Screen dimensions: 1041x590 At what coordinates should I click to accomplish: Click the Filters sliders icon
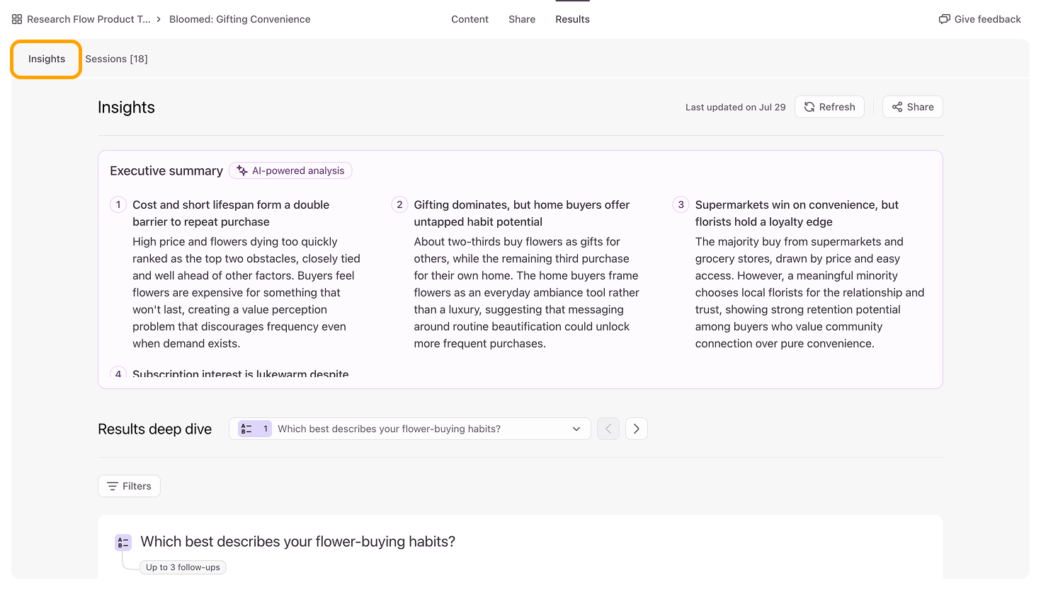pos(113,486)
